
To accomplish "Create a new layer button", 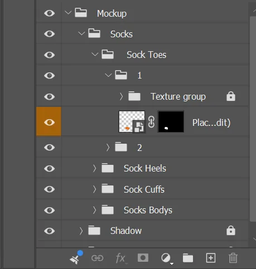I will coord(211,258).
